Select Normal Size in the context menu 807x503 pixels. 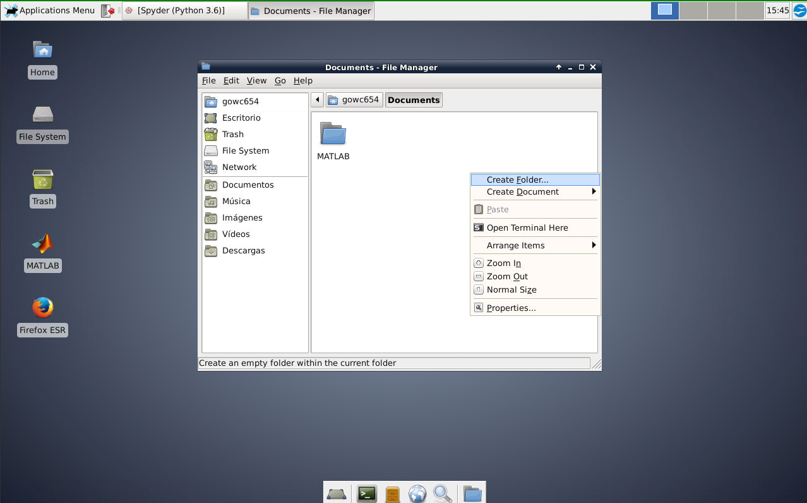[x=535, y=289]
